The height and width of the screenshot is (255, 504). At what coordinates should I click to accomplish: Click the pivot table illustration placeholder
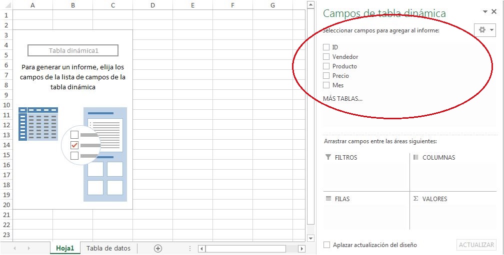click(x=72, y=154)
